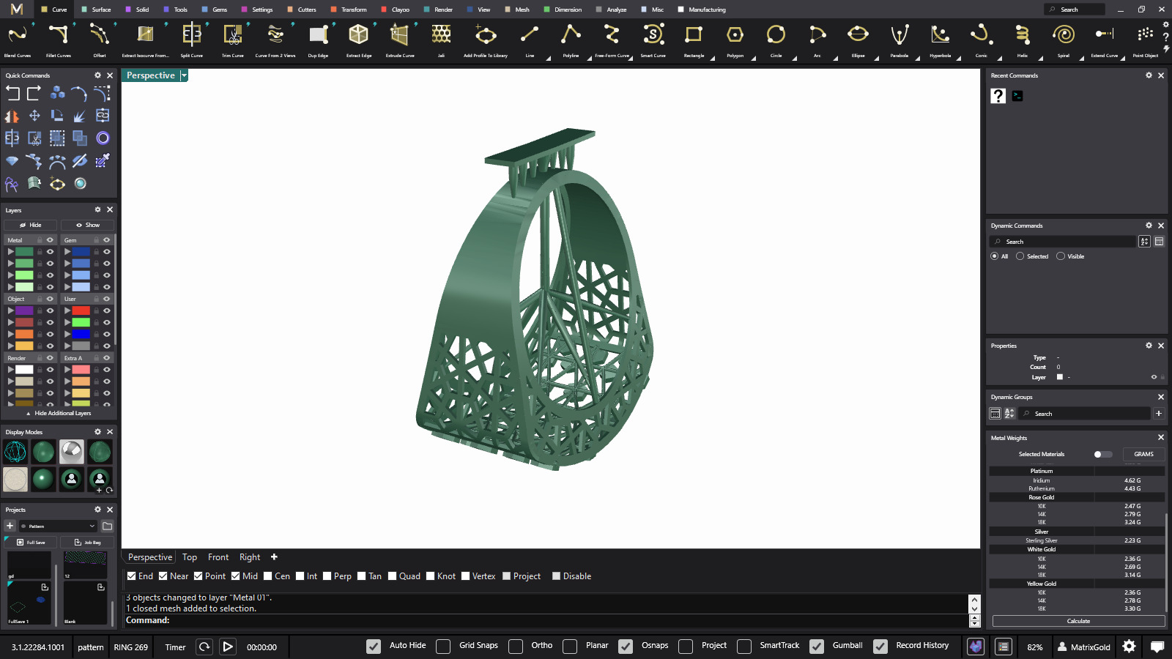Viewport: 1172px width, 659px height.
Task: Pick the Trim Curve tool
Action: (x=233, y=40)
